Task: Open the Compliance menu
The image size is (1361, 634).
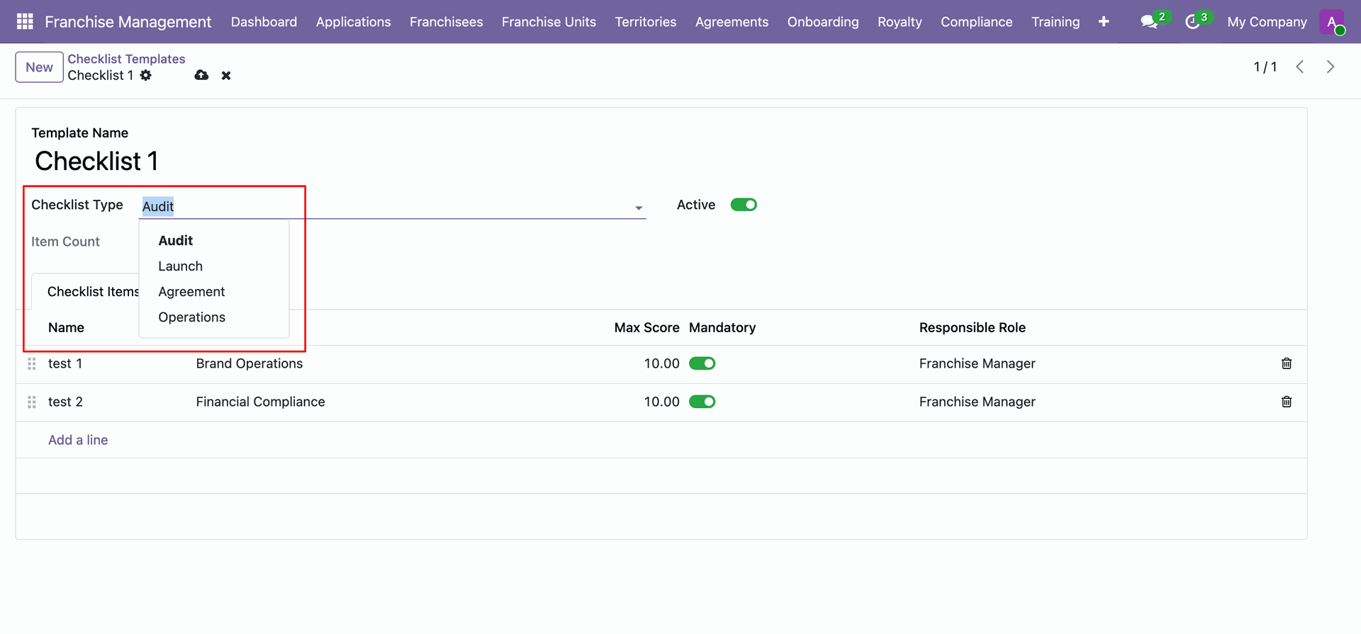Action: click(x=976, y=22)
